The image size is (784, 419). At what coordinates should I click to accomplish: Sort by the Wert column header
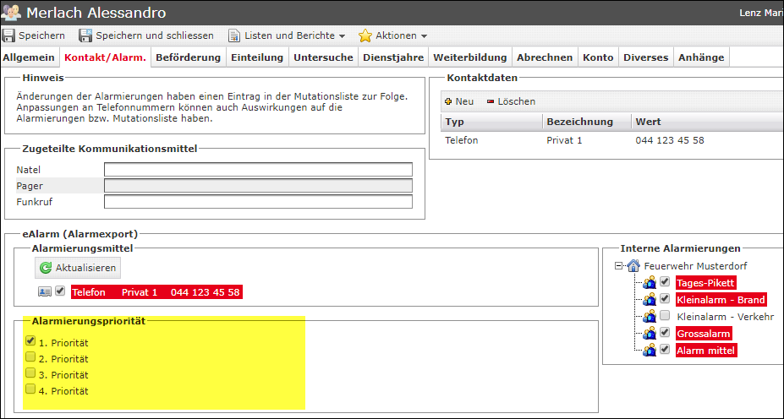click(708, 122)
